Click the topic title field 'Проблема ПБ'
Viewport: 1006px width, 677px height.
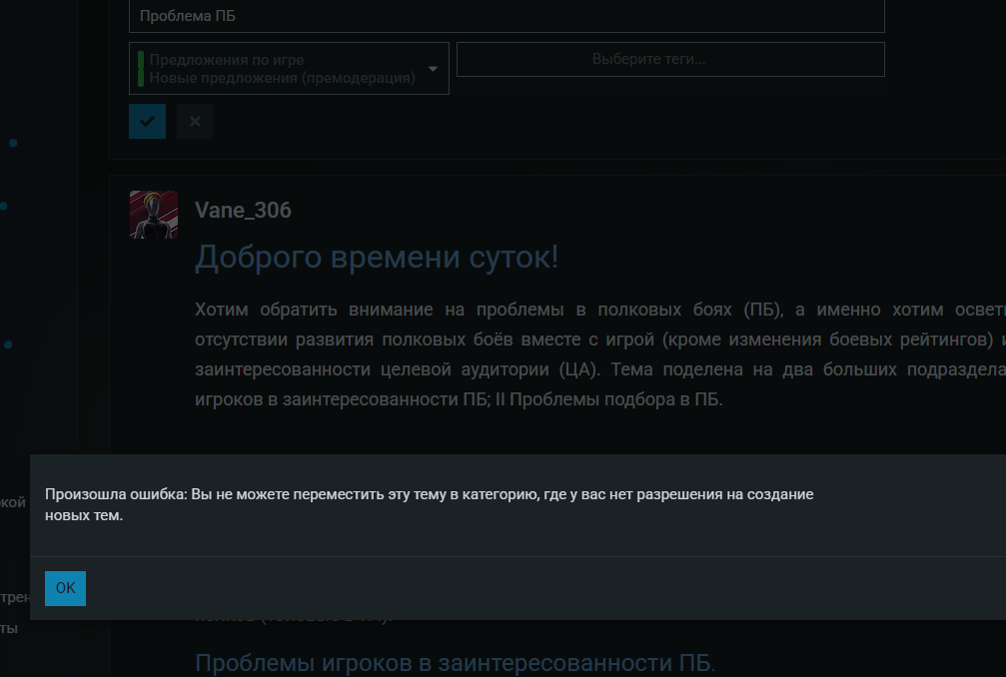(x=506, y=16)
